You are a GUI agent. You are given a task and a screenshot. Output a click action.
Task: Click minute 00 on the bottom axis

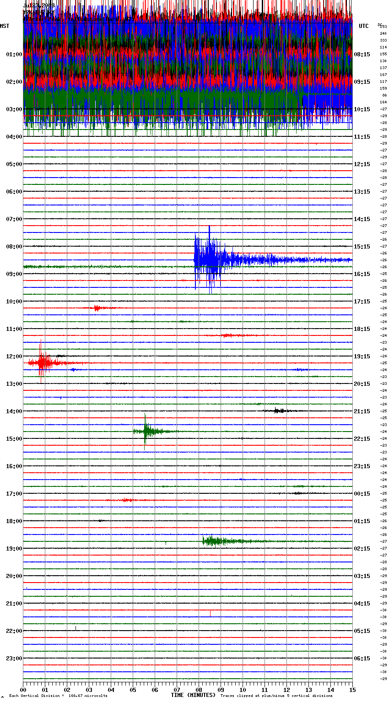click(23, 690)
